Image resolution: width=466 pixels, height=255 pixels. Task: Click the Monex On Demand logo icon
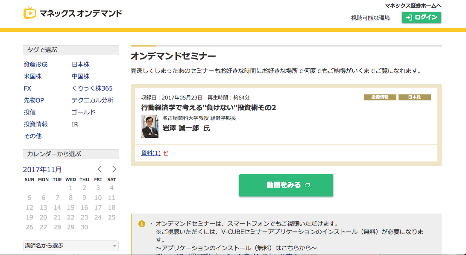(29, 13)
